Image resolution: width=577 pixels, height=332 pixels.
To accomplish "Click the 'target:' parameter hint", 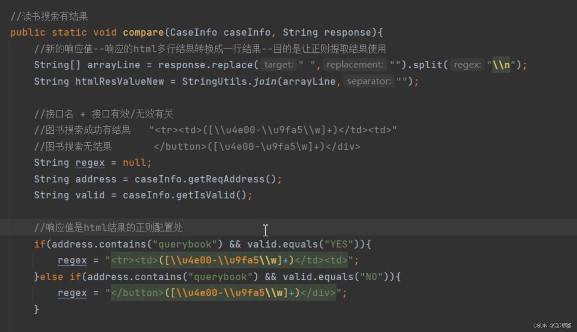I will pyautogui.click(x=279, y=65).
